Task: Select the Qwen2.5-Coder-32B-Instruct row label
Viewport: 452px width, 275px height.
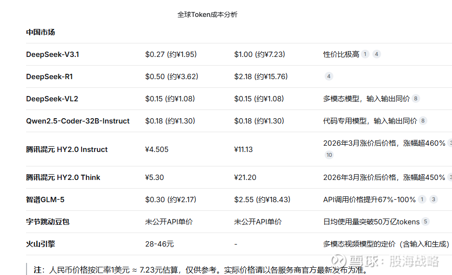Action: point(78,121)
